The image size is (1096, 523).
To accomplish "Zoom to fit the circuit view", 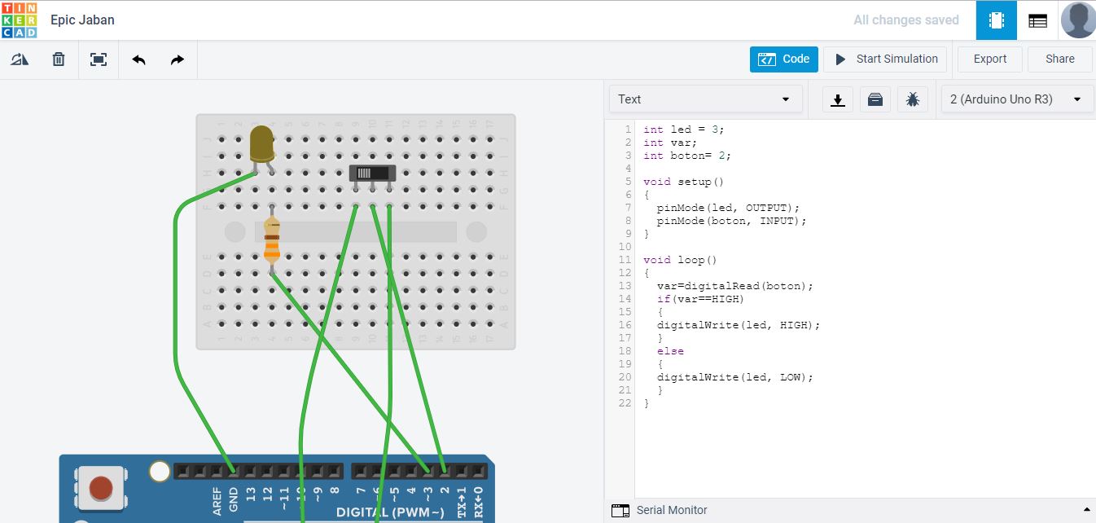I will [99, 59].
